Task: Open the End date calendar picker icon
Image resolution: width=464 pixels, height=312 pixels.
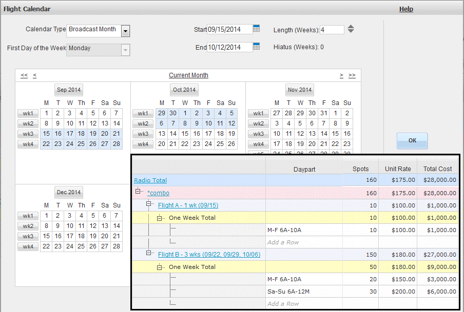Action: (257, 47)
